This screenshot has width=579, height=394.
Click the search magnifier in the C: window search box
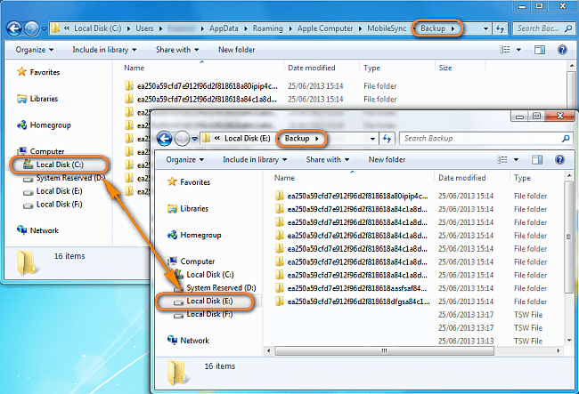568,28
